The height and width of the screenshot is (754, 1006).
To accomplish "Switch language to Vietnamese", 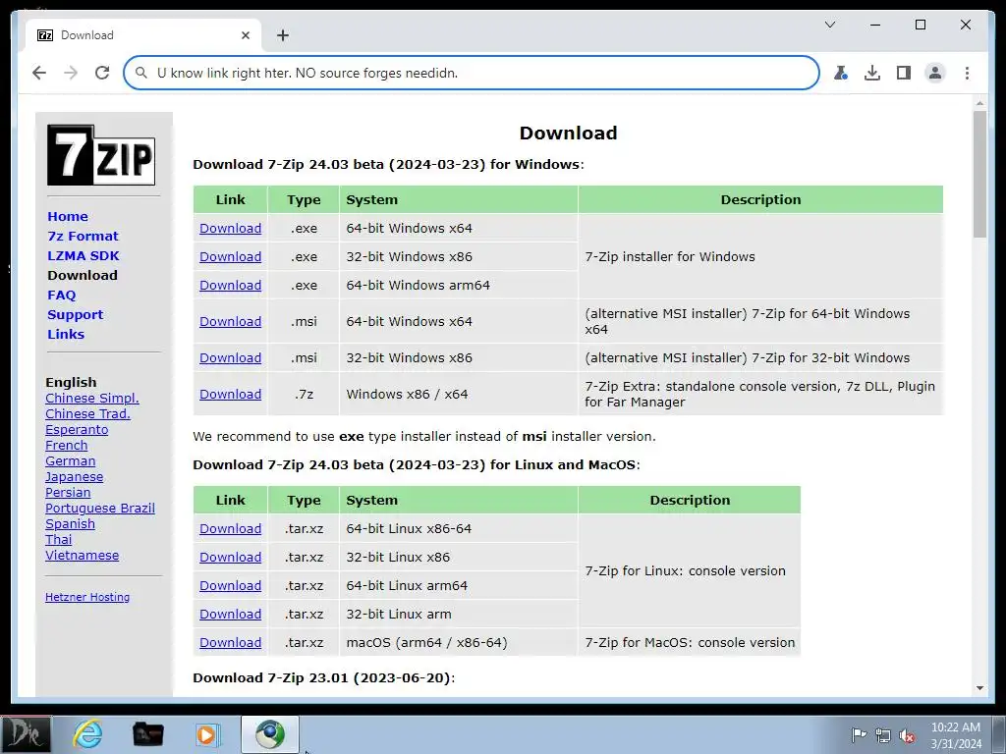I will (x=83, y=556).
